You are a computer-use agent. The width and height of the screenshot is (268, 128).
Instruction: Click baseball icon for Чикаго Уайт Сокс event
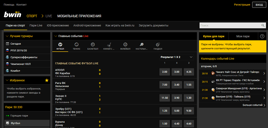[213, 73]
